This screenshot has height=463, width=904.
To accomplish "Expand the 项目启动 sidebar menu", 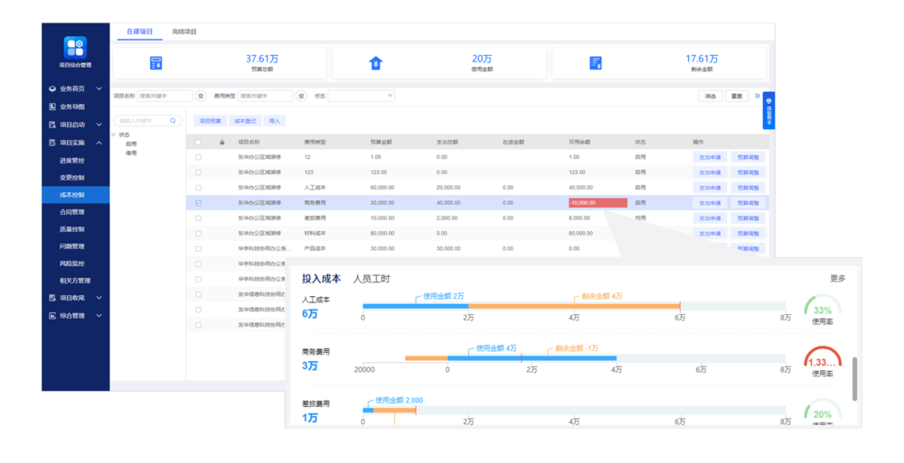I will click(98, 125).
